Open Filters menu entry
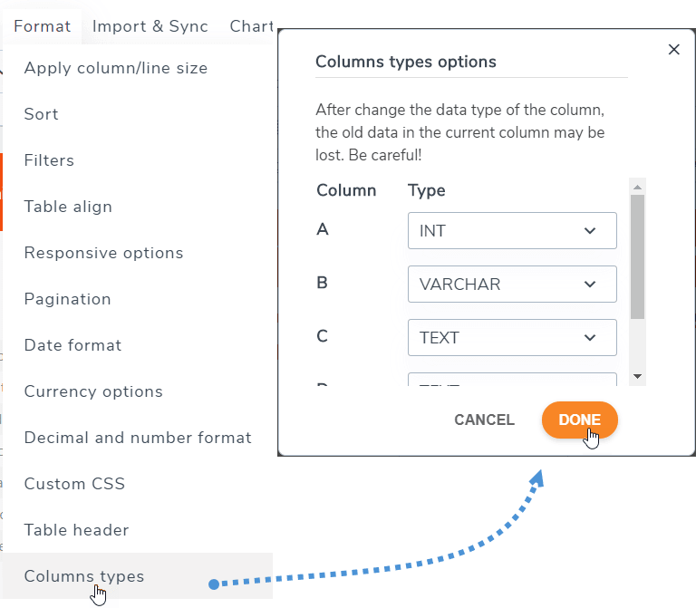The image size is (696, 608). pos(49,160)
